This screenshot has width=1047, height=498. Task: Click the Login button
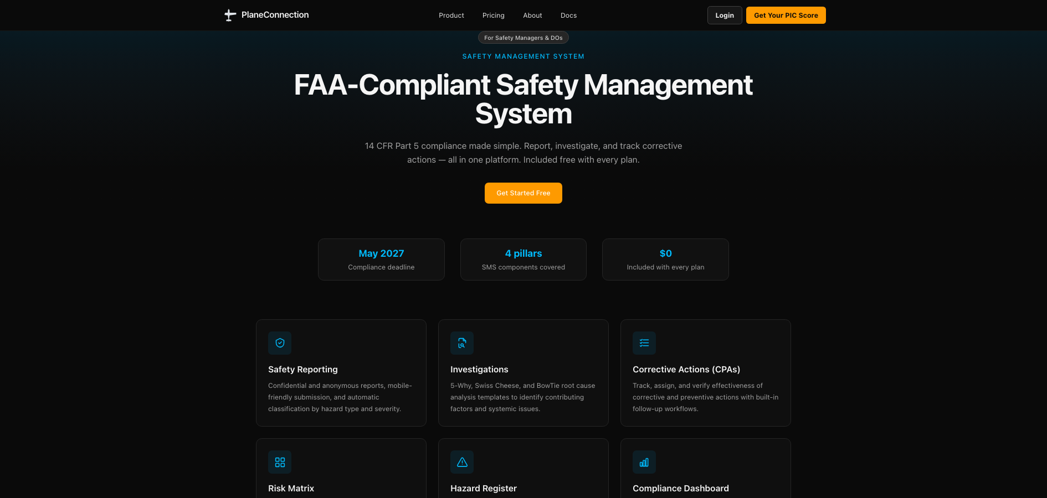tap(725, 15)
